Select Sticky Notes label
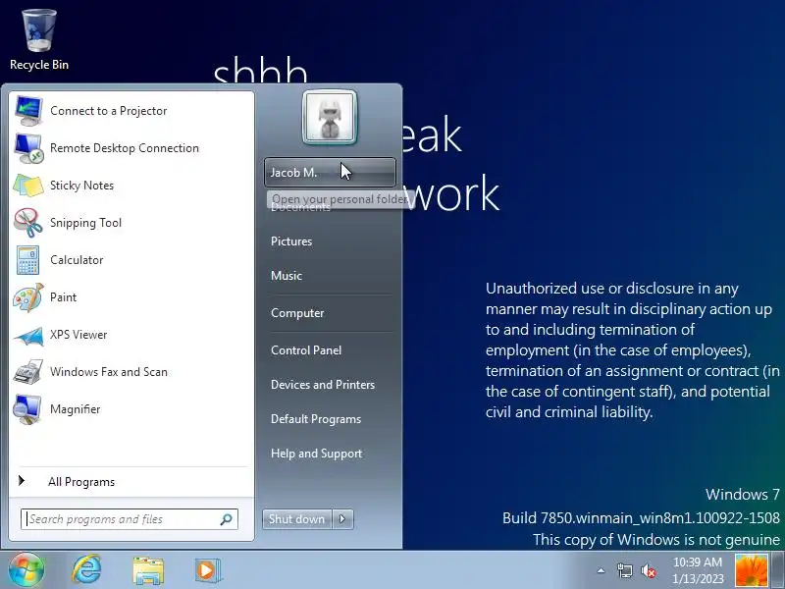This screenshot has width=785, height=589. click(82, 186)
